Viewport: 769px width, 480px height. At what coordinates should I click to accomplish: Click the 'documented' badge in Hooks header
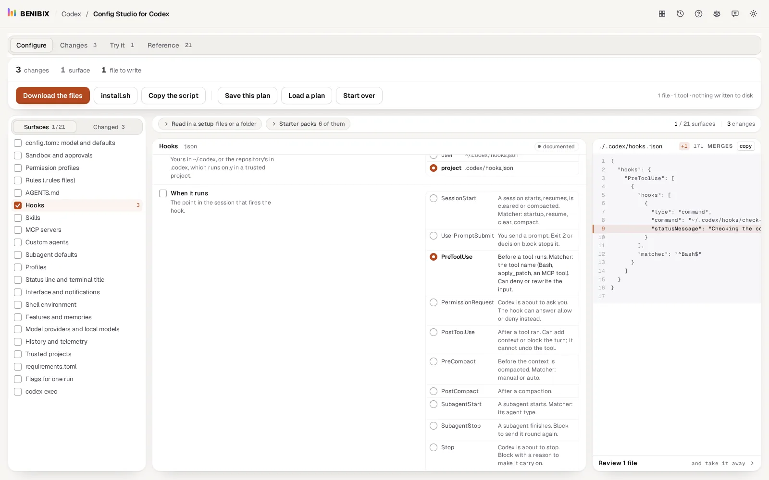557,146
